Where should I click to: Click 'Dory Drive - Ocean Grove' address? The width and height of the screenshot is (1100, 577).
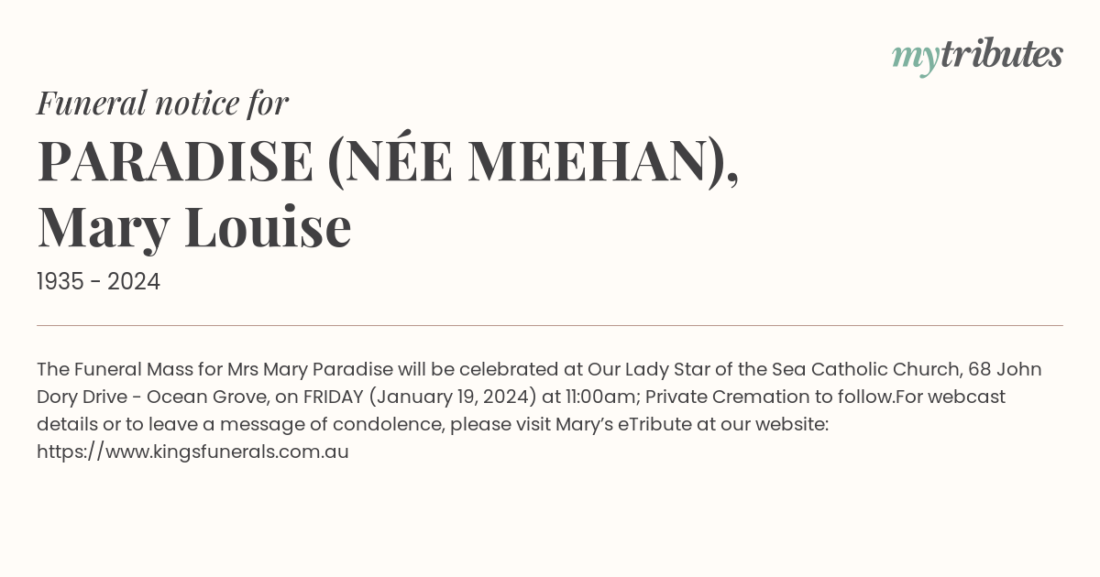coord(152,397)
